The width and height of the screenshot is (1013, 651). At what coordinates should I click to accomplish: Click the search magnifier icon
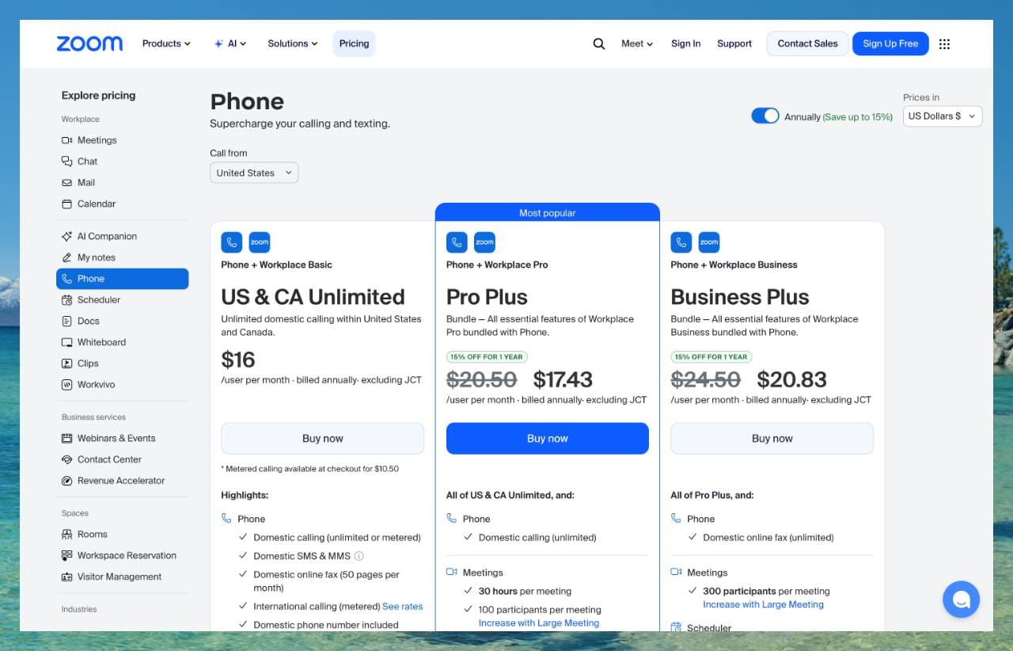(x=599, y=44)
